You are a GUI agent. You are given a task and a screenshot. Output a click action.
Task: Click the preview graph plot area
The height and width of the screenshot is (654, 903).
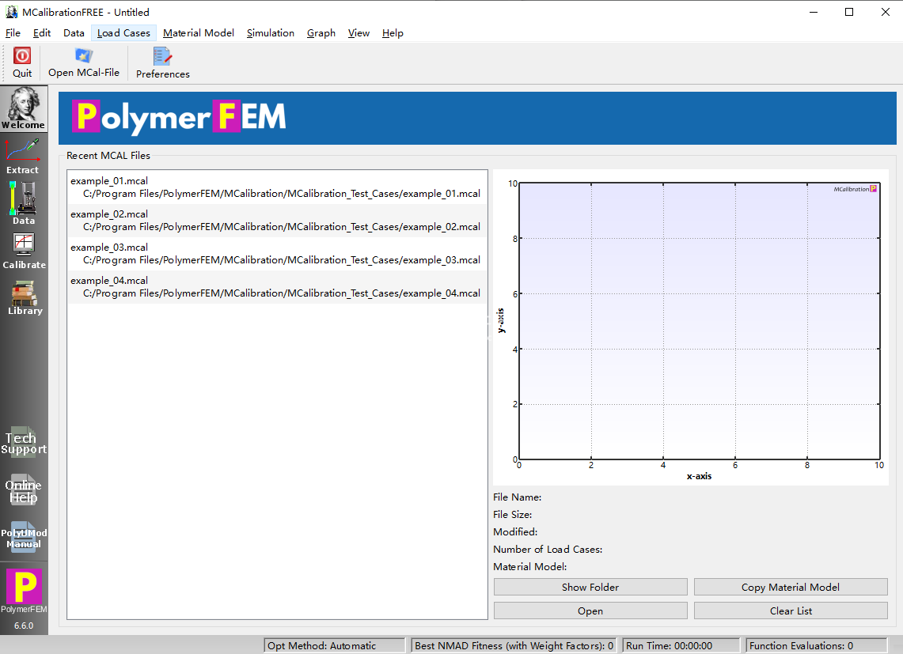click(x=699, y=321)
